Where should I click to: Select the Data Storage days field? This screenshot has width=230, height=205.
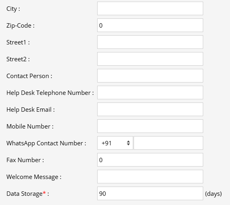pyautogui.click(x=150, y=193)
